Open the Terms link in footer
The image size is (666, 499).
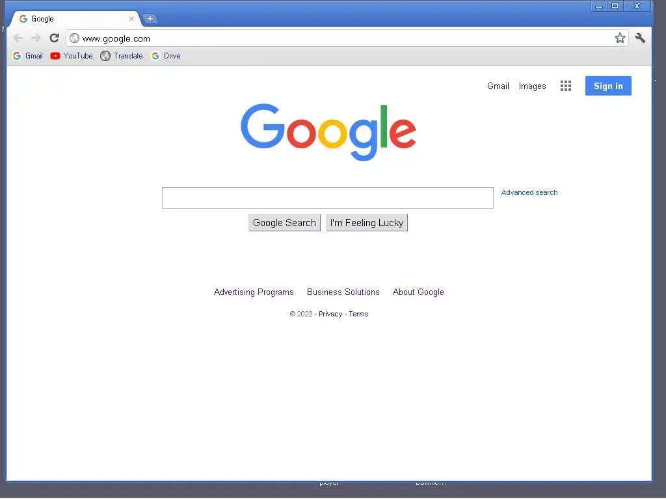click(358, 314)
